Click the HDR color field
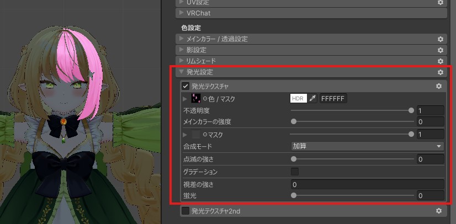 [x=298, y=98]
